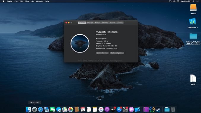Open Apple TV app in Dock

[x=113, y=109]
